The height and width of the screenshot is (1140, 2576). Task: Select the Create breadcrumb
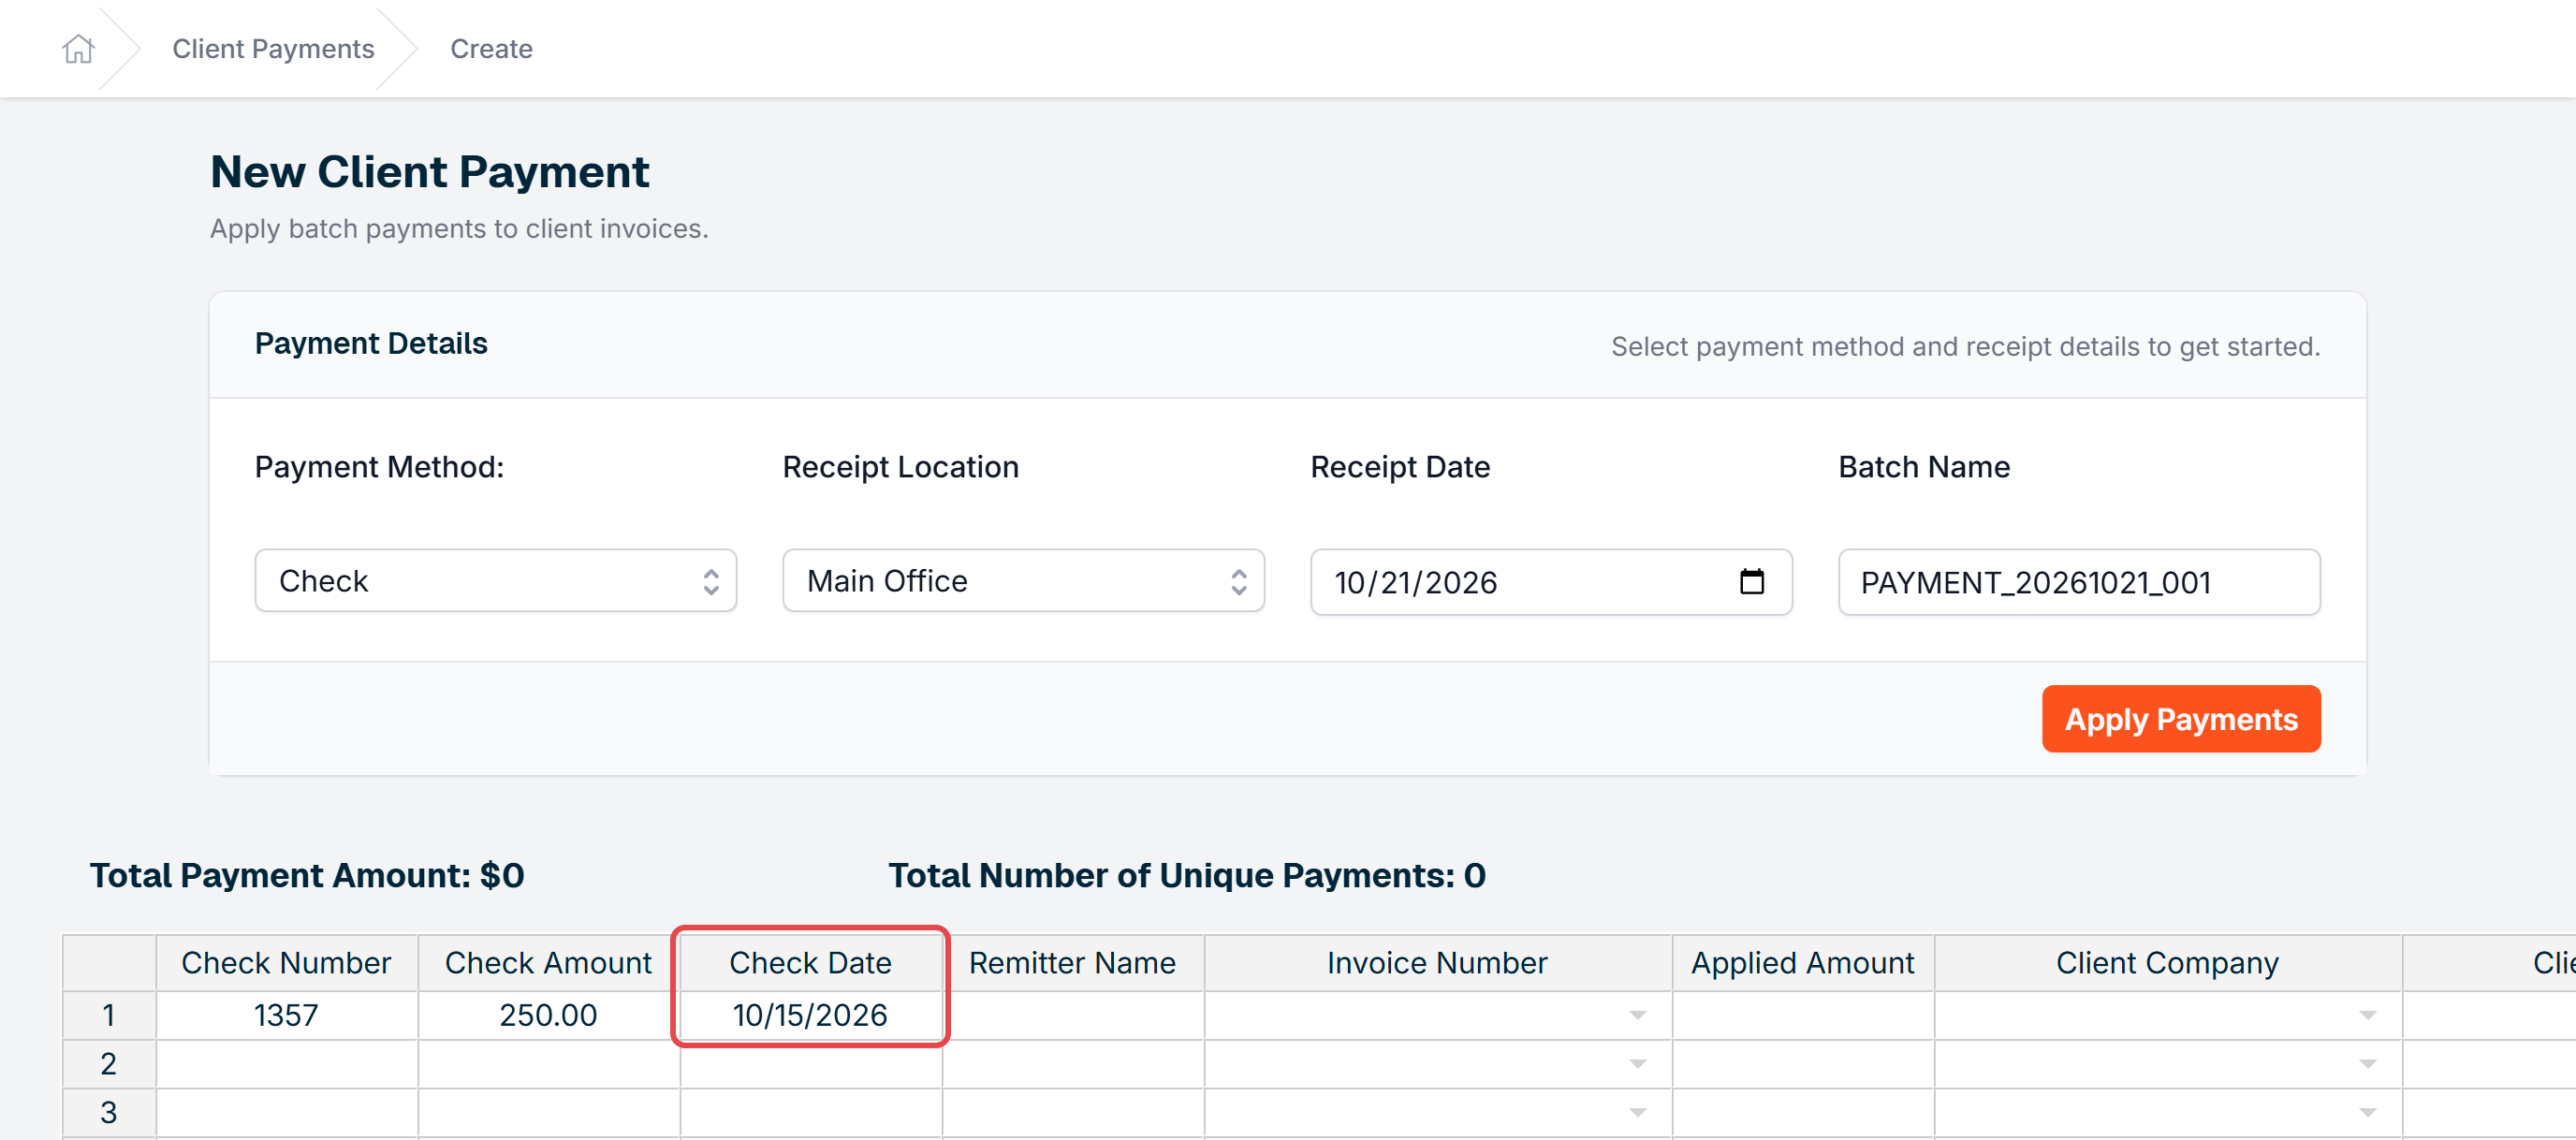click(491, 48)
